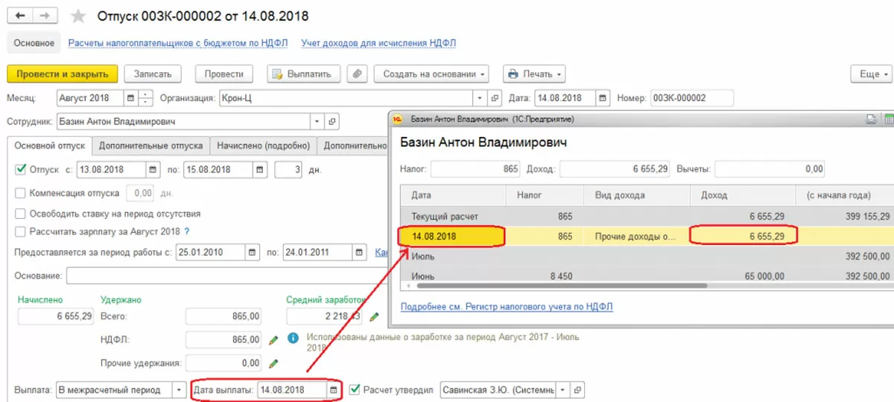894x402 pixels.
Task: Select Июль row in popup table
Action: [647, 256]
